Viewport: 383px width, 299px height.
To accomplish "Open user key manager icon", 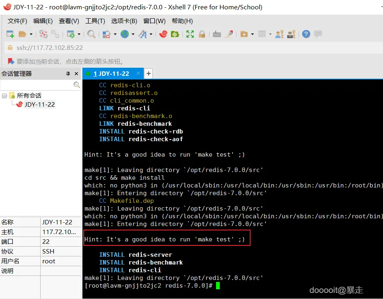I will pyautogui.click(x=279, y=34).
